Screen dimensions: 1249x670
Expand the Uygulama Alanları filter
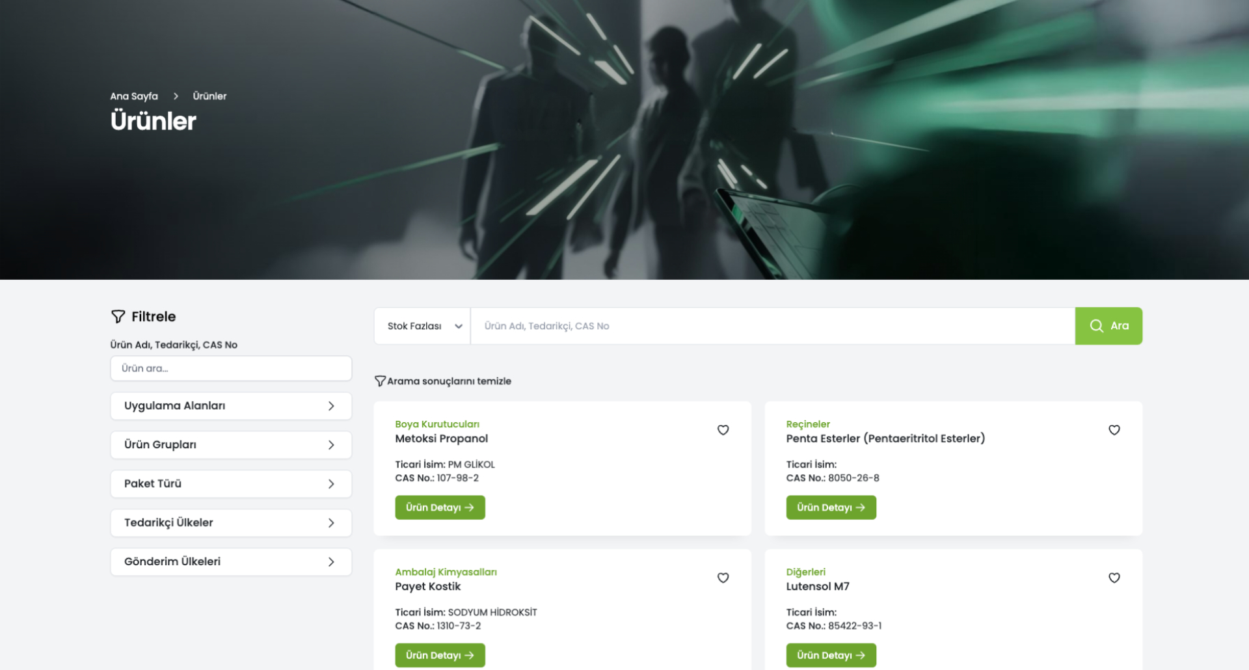[231, 406]
